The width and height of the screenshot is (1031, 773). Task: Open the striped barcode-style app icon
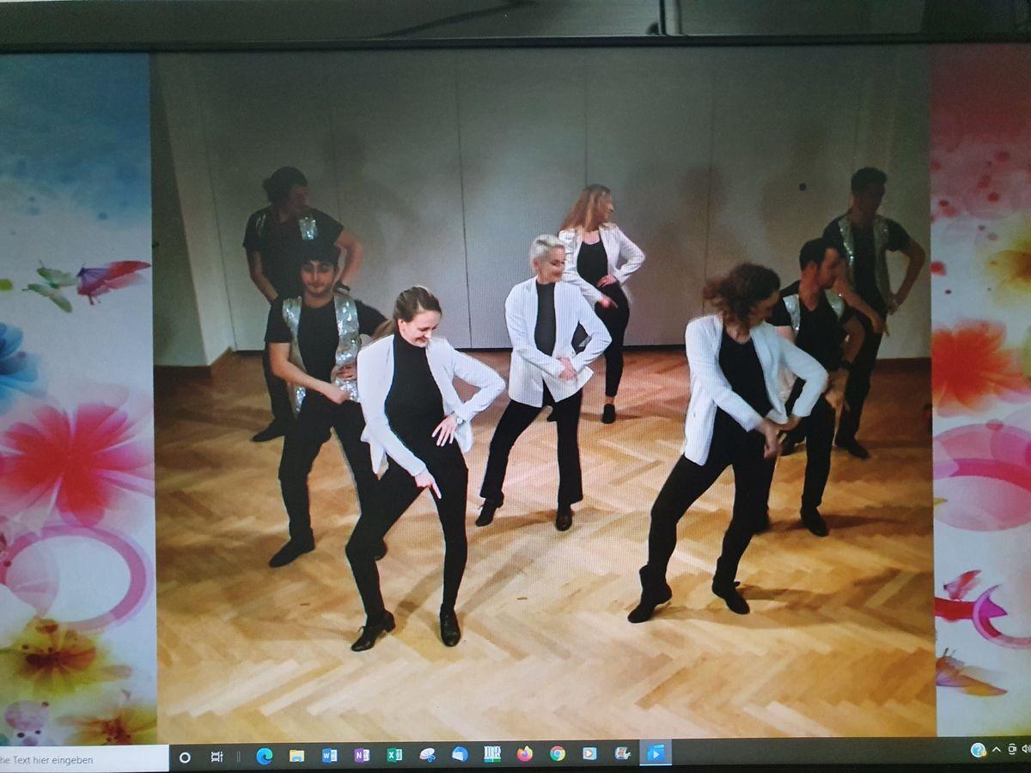pos(492,754)
